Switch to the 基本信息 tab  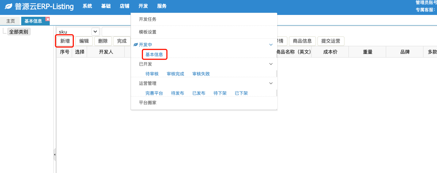click(33, 21)
